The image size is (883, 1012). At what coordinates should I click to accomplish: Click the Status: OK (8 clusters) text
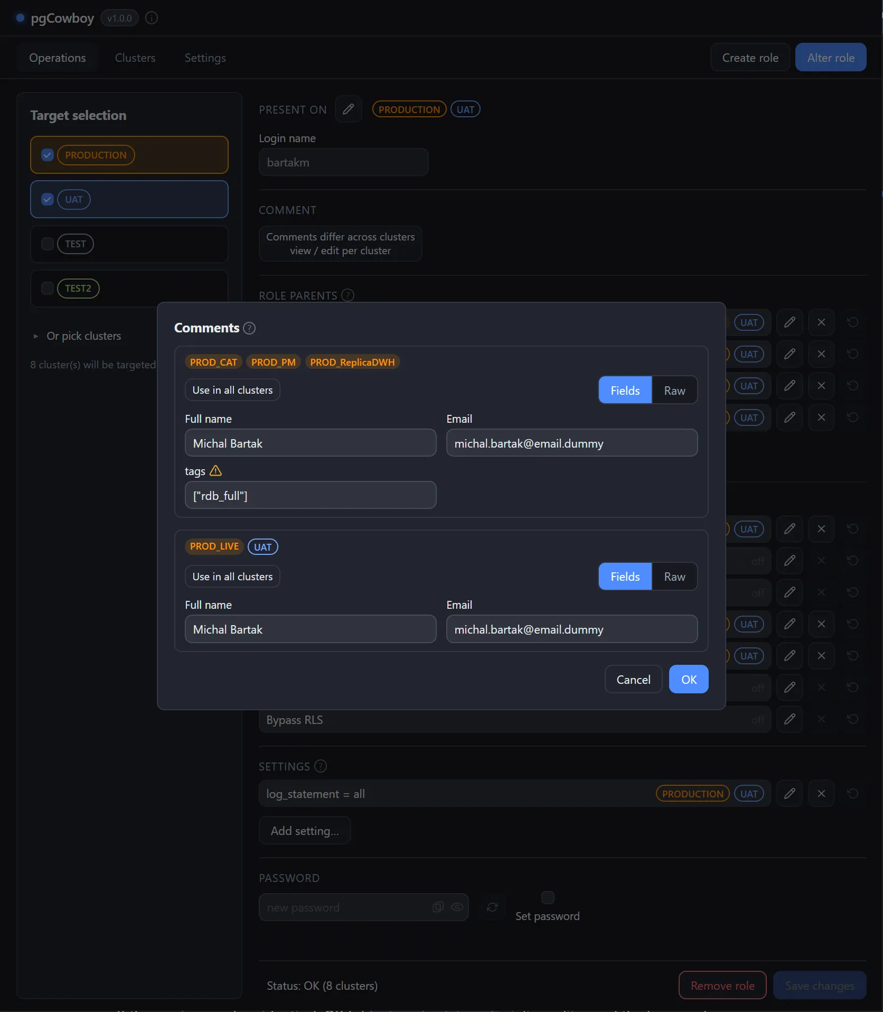coord(322,986)
